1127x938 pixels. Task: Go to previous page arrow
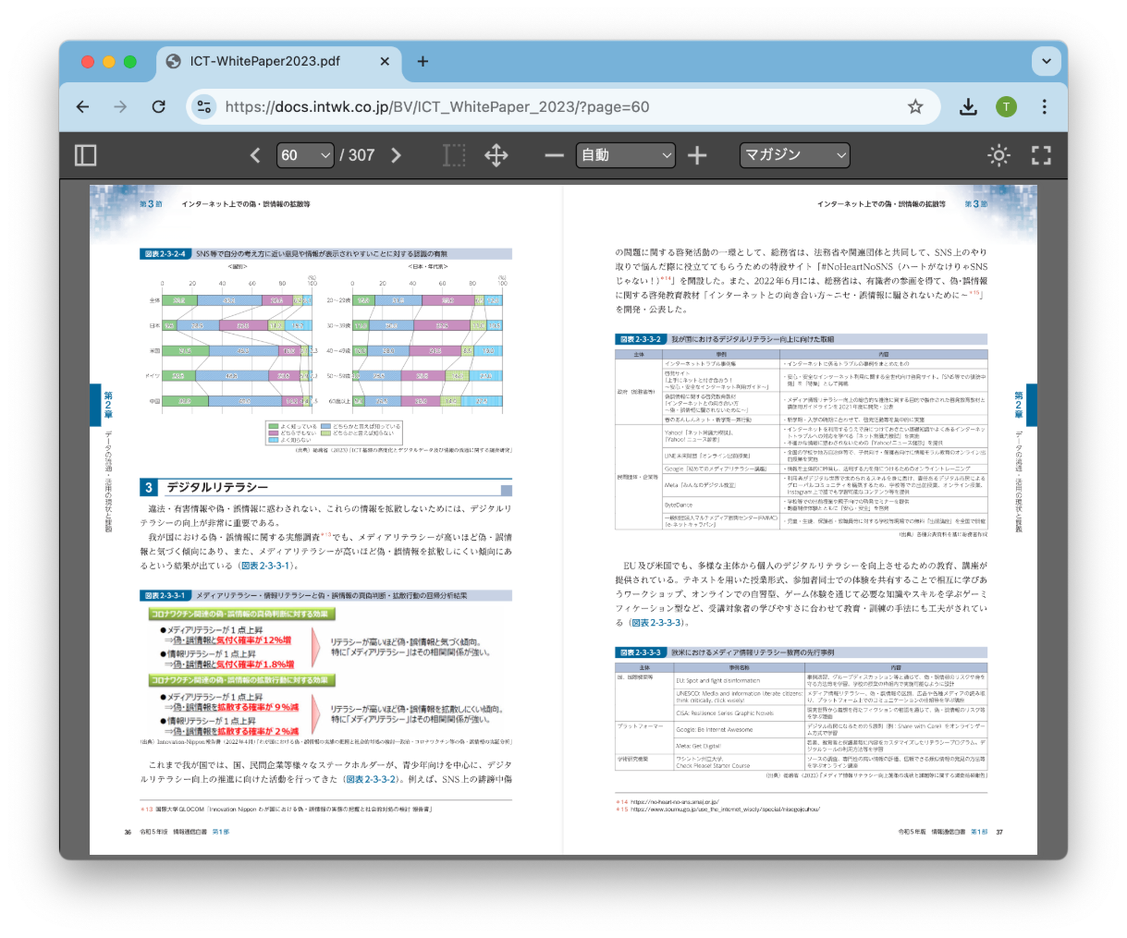tap(255, 155)
